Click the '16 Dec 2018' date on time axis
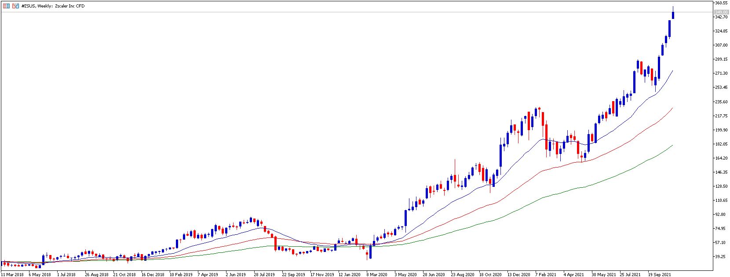Viewport: 730px width, 277px height. pyautogui.click(x=153, y=274)
